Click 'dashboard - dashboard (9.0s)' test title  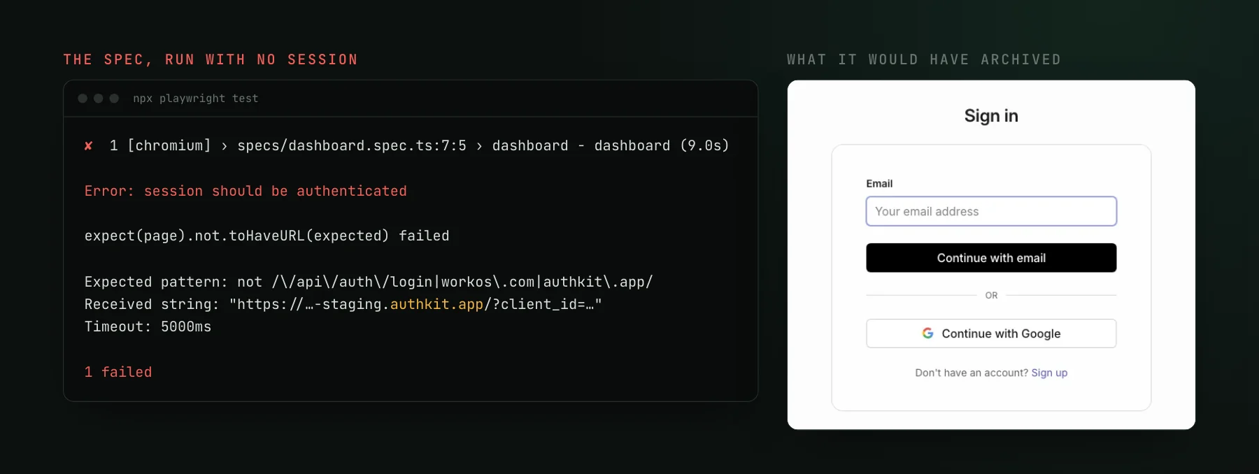point(611,145)
